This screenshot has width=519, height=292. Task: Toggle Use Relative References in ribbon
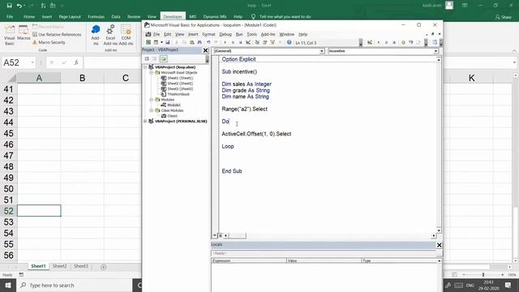point(57,34)
